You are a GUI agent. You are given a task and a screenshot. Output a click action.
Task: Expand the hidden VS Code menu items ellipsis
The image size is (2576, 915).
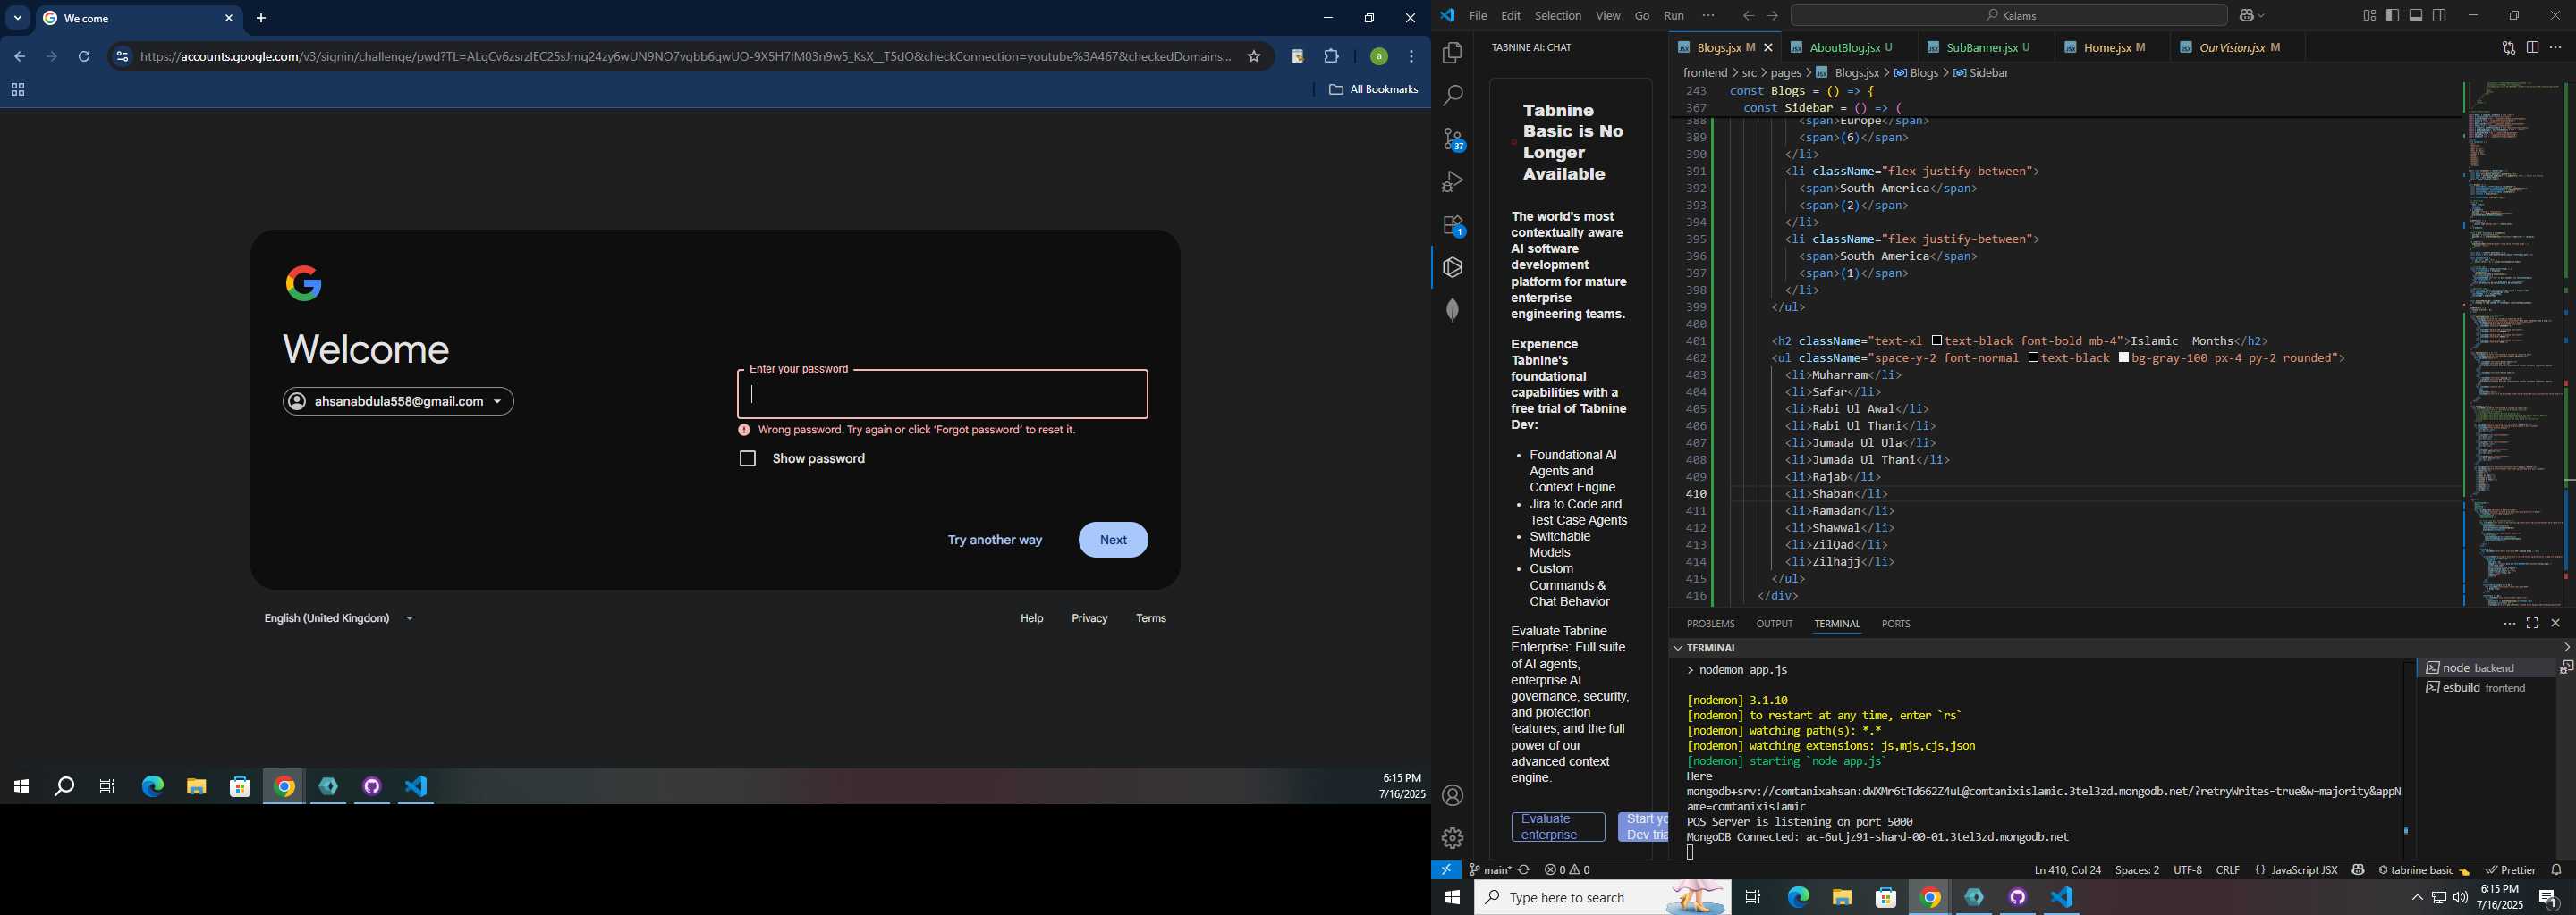point(1708,16)
